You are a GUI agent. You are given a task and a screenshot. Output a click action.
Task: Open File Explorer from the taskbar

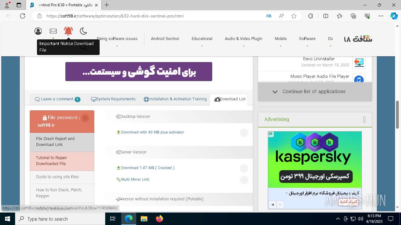tap(144, 219)
